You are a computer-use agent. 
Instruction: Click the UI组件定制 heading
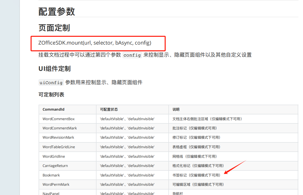click(x=54, y=69)
